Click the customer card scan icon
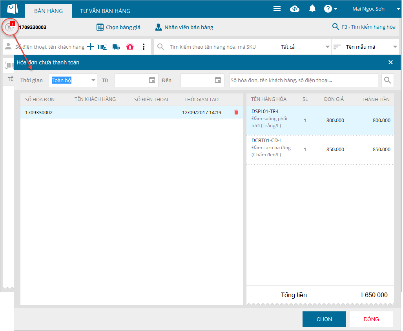This screenshot has width=403, height=331. pyautogui.click(x=102, y=47)
